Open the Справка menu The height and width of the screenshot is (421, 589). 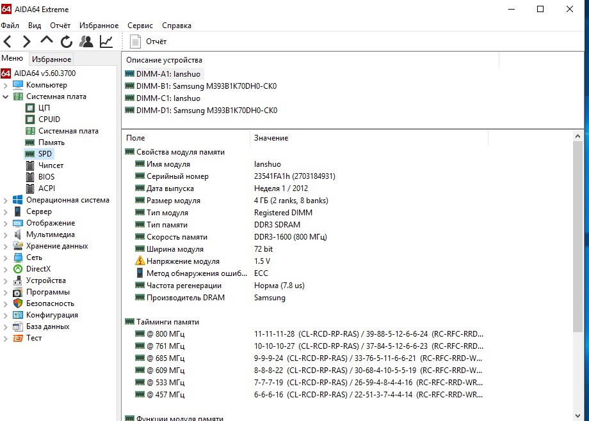click(x=177, y=26)
